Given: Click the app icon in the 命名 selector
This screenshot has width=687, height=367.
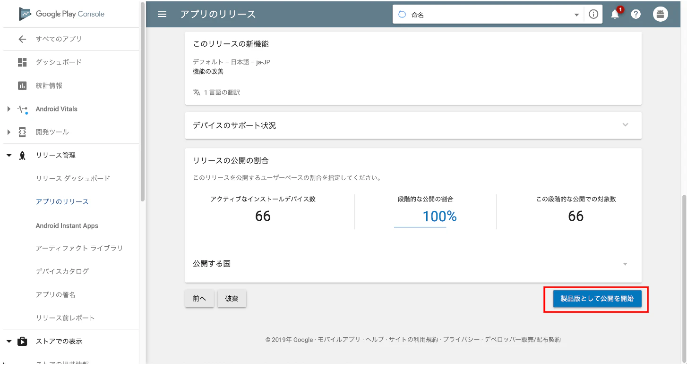Looking at the screenshot, I should pyautogui.click(x=402, y=15).
